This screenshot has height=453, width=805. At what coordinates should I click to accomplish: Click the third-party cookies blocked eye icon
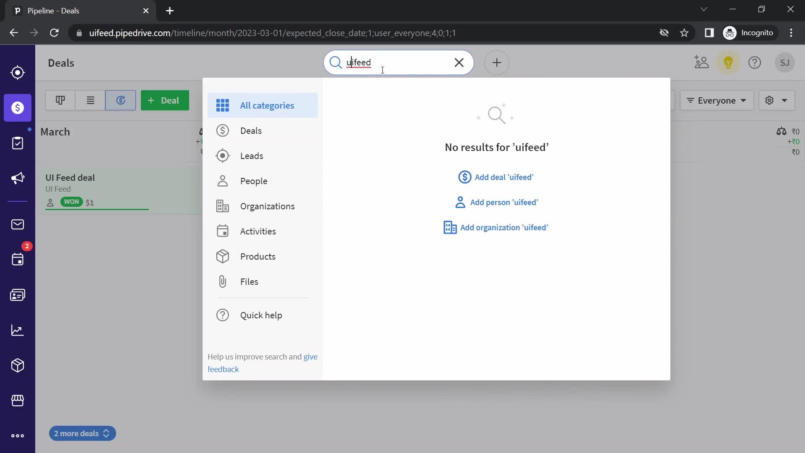664,33
